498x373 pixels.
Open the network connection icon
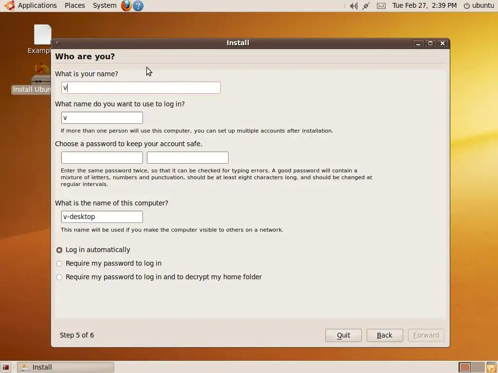(x=366, y=6)
